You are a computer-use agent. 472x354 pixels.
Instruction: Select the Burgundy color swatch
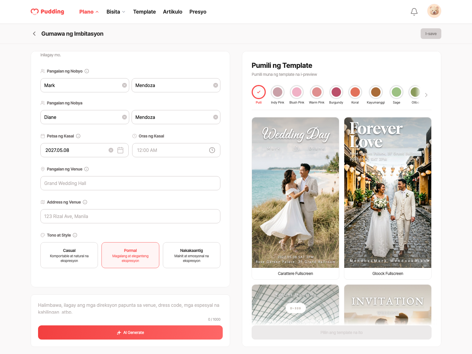tap(336, 92)
